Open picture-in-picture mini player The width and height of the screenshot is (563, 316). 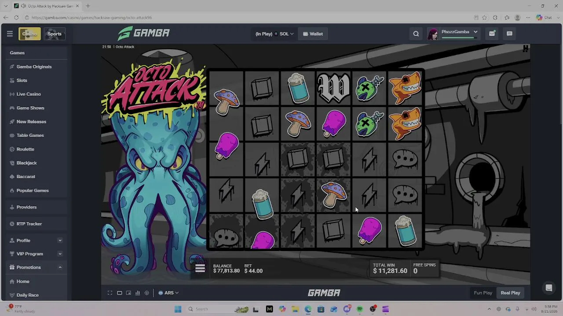(x=128, y=293)
